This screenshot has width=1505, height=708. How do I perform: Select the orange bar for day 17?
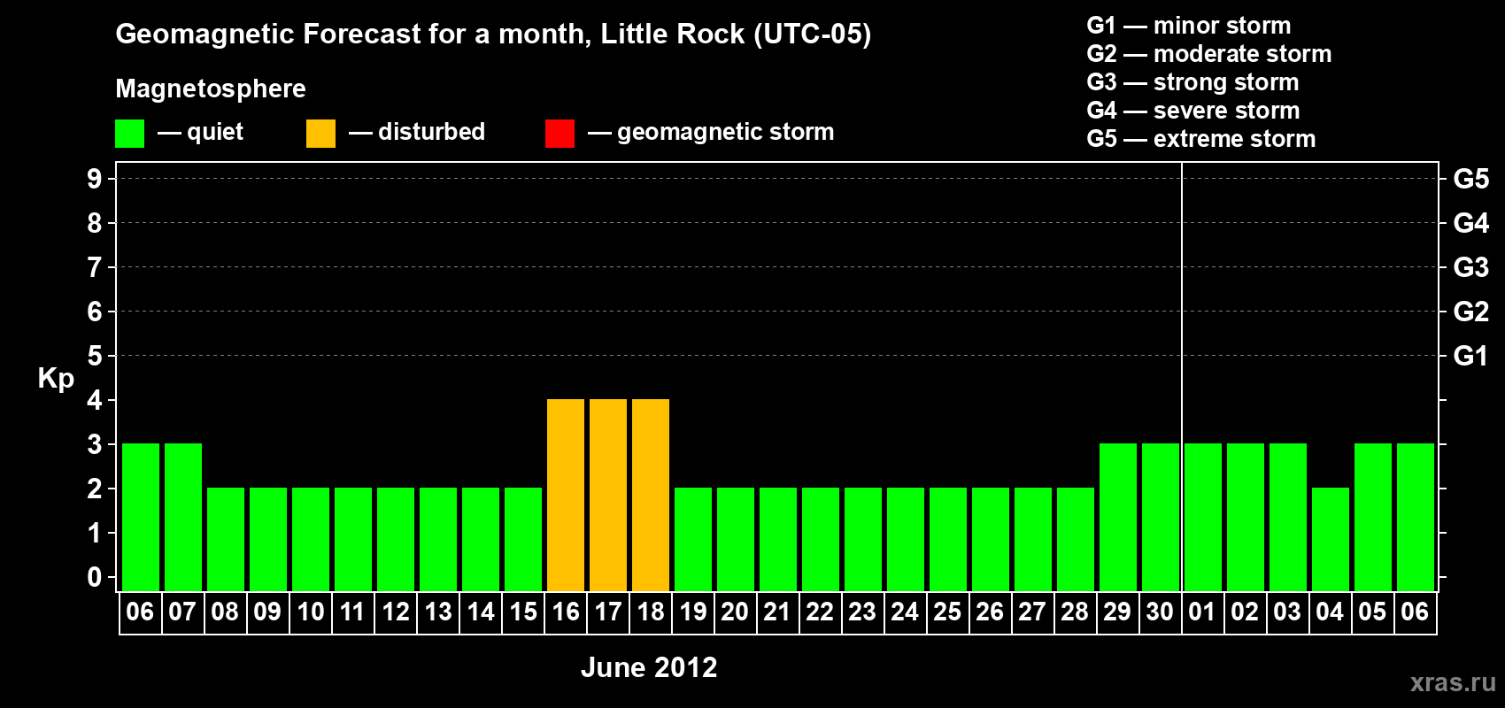coord(608,495)
